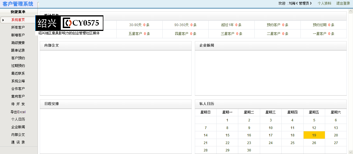The width and height of the screenshot is (353, 154).
Task: Select 客户预约 menu entry
Action: pyautogui.click(x=18, y=58)
